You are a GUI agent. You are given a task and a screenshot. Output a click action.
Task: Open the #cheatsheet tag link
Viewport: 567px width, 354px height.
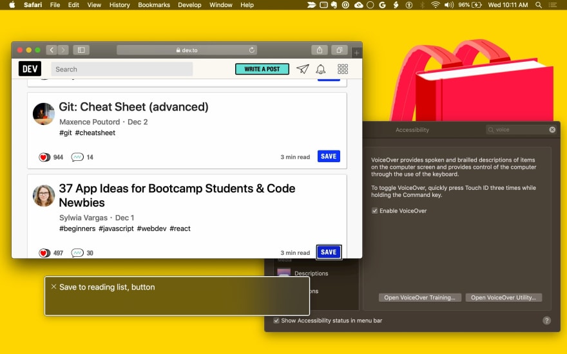coord(95,133)
